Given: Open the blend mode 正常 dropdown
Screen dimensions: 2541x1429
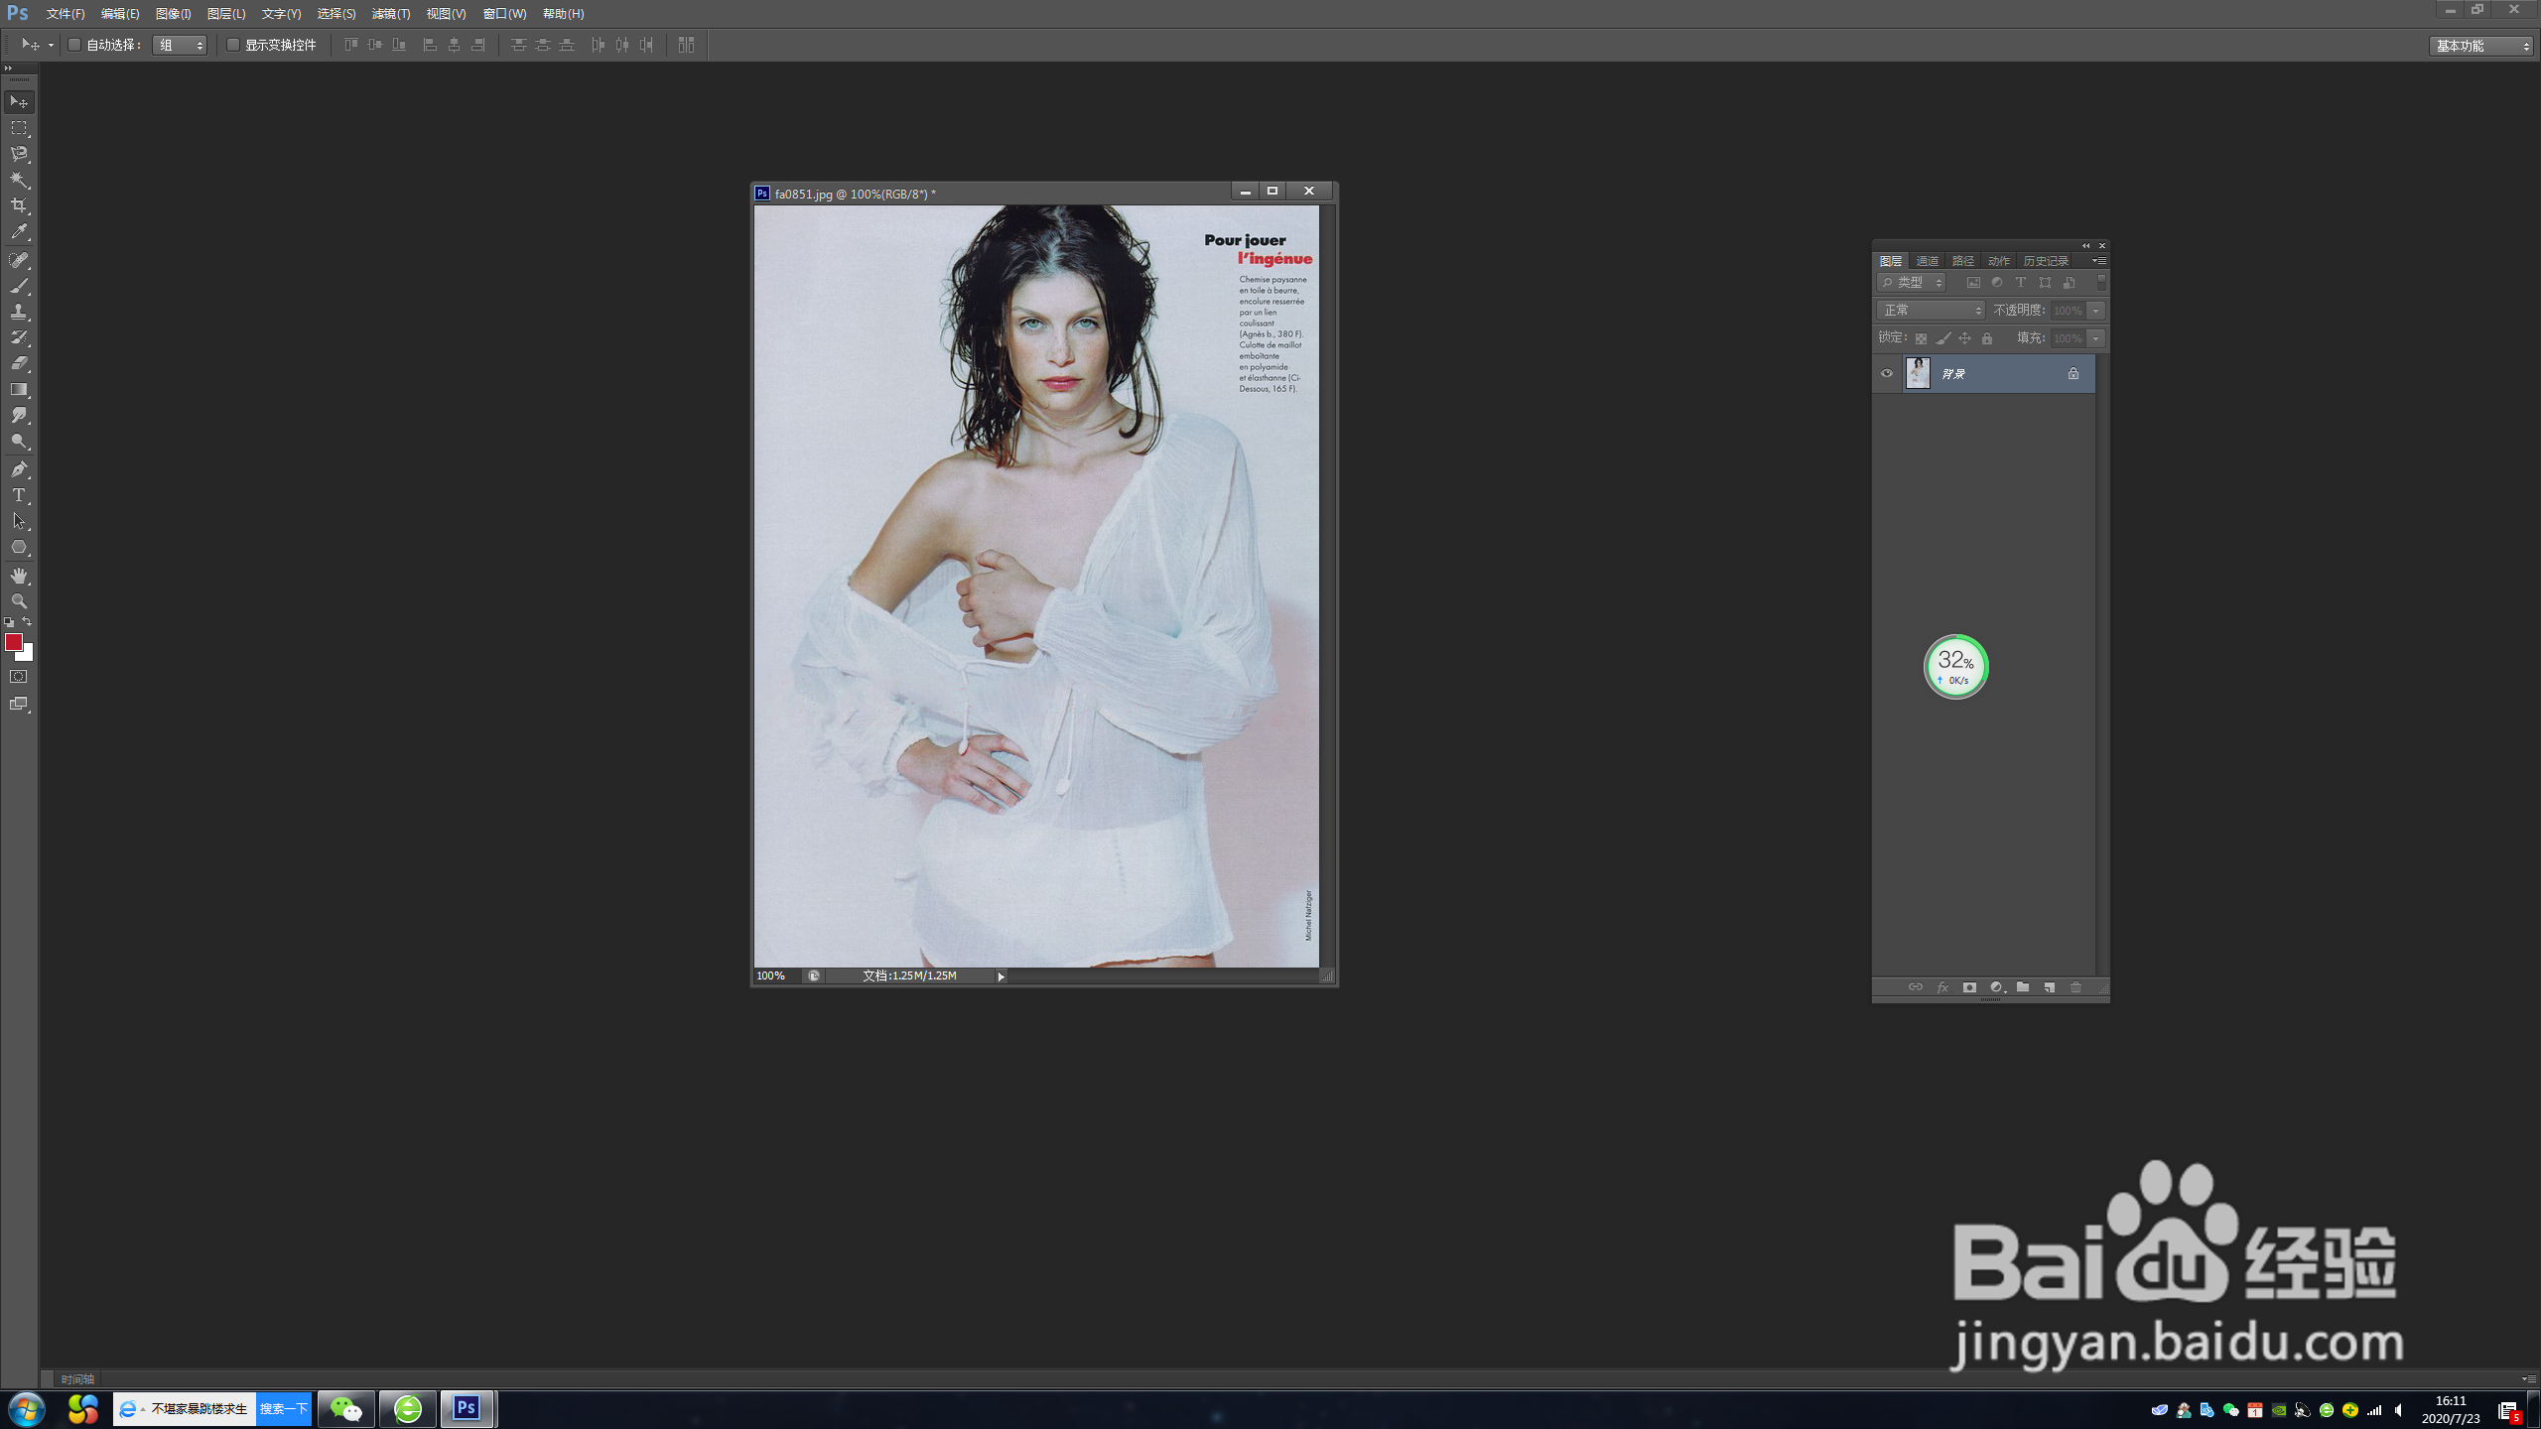Looking at the screenshot, I should tap(1931, 311).
